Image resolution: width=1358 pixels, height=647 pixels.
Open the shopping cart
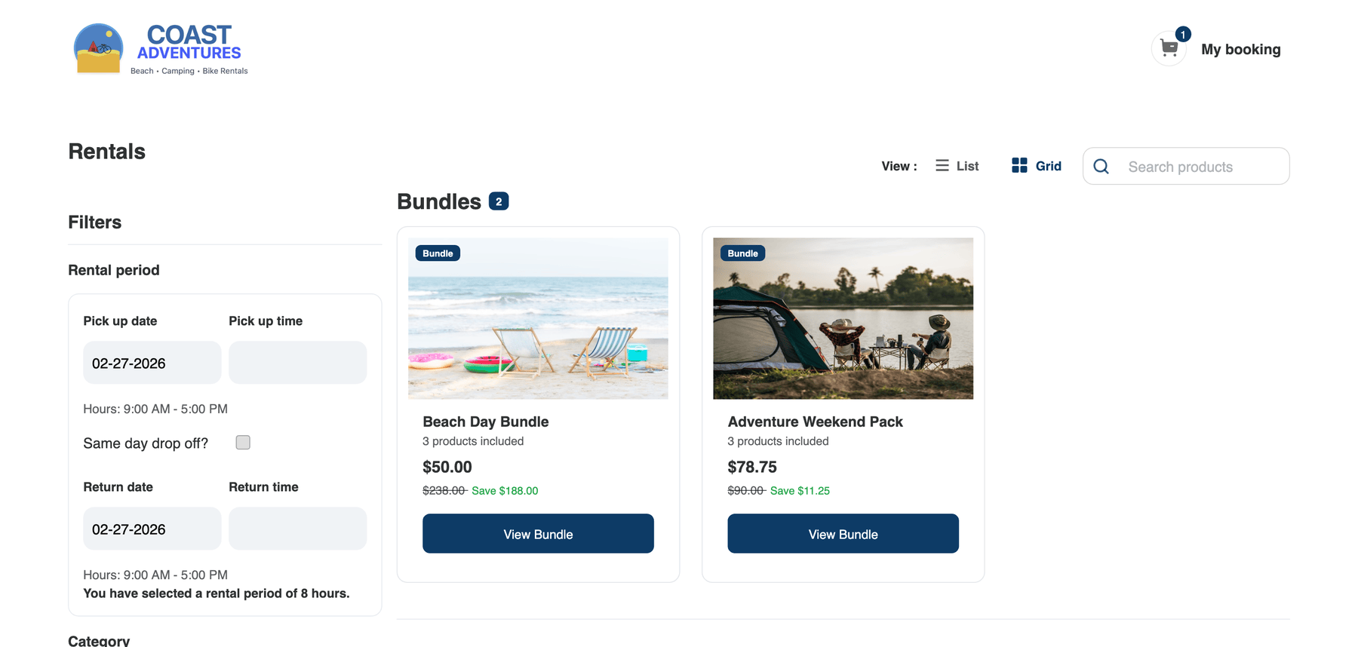click(x=1169, y=48)
